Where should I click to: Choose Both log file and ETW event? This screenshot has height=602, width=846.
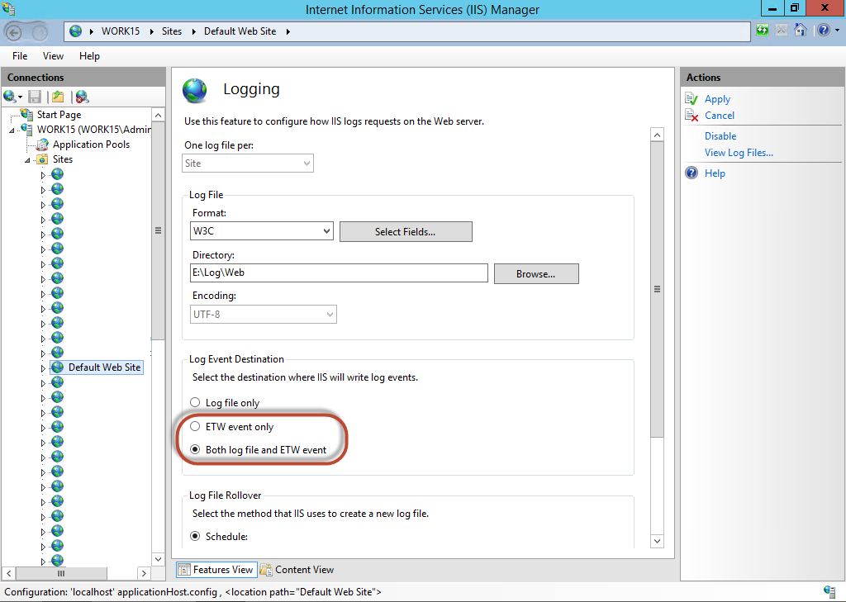point(195,450)
